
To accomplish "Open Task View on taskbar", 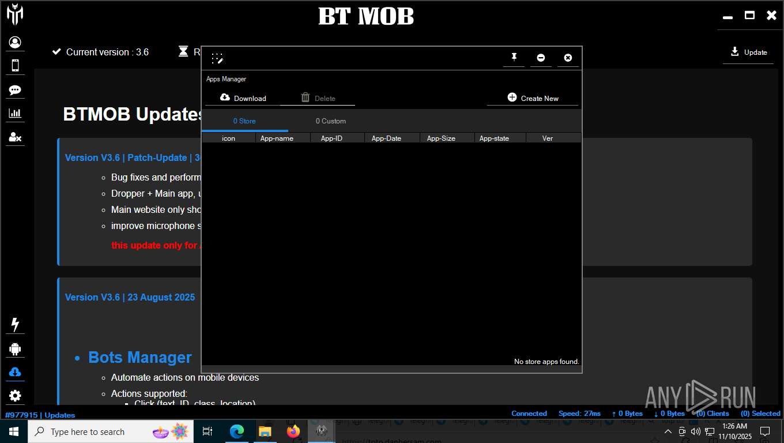I will click(x=208, y=431).
